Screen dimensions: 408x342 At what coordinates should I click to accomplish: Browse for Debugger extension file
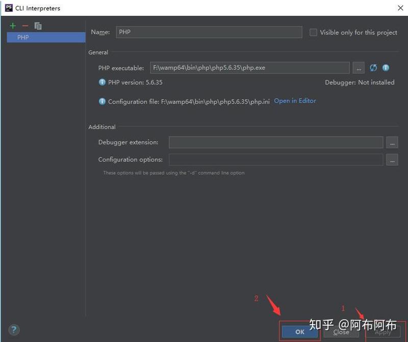[392, 142]
